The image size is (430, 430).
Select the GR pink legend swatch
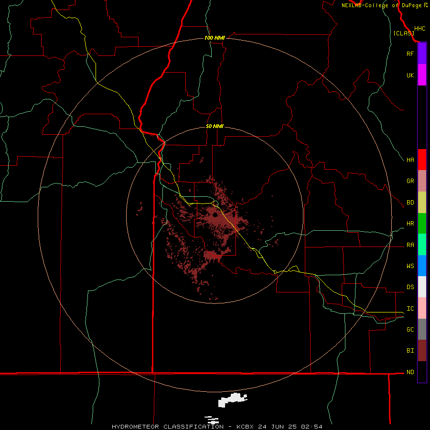(422, 181)
